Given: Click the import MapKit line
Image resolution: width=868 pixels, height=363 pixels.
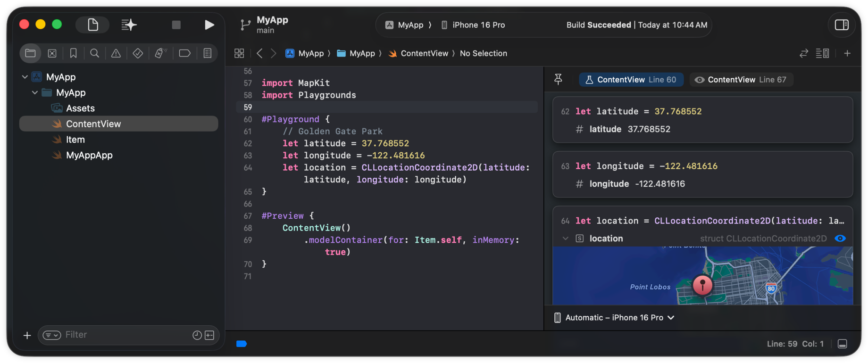Looking at the screenshot, I should click(295, 83).
